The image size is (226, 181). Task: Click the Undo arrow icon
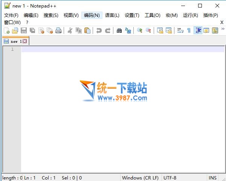pyautogui.click(x=99, y=31)
